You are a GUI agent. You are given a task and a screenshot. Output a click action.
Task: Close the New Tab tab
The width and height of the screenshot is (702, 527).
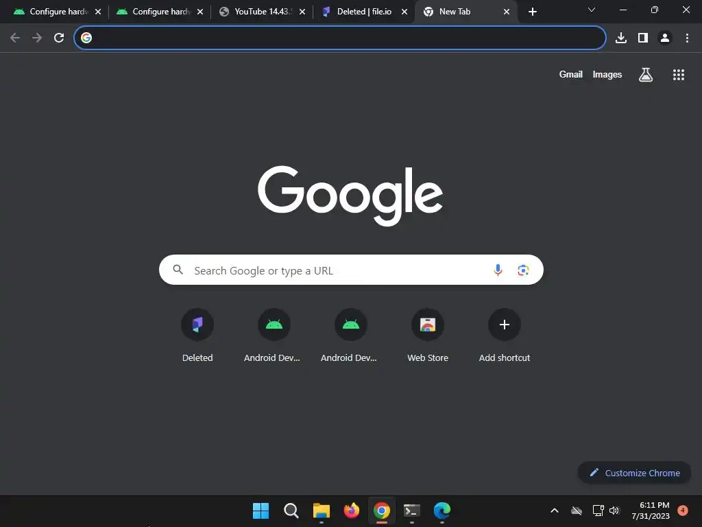click(x=507, y=12)
